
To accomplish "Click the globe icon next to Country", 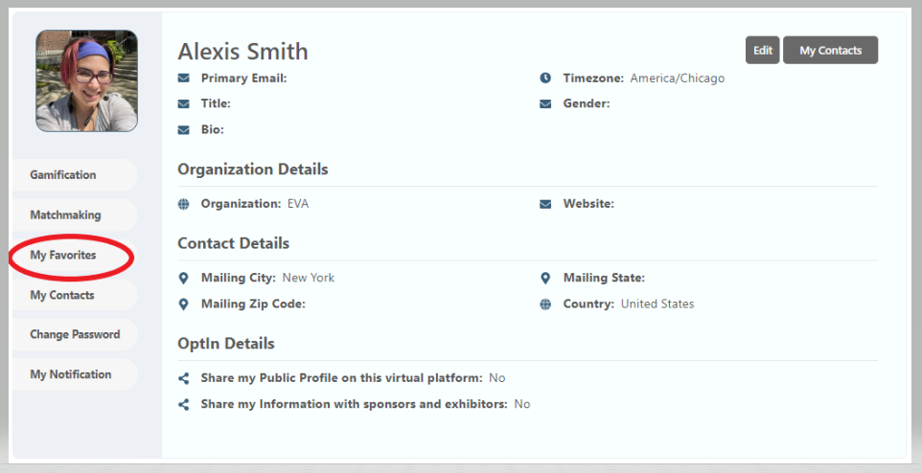I will (x=545, y=304).
